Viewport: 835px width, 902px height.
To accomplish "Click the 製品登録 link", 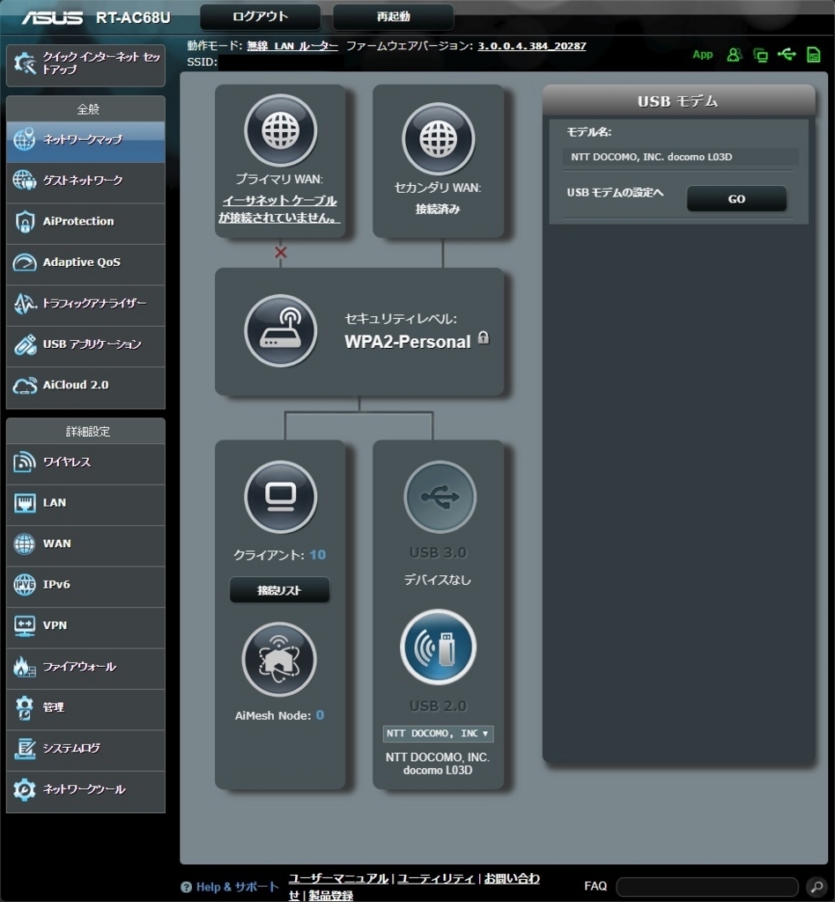I will [330, 895].
